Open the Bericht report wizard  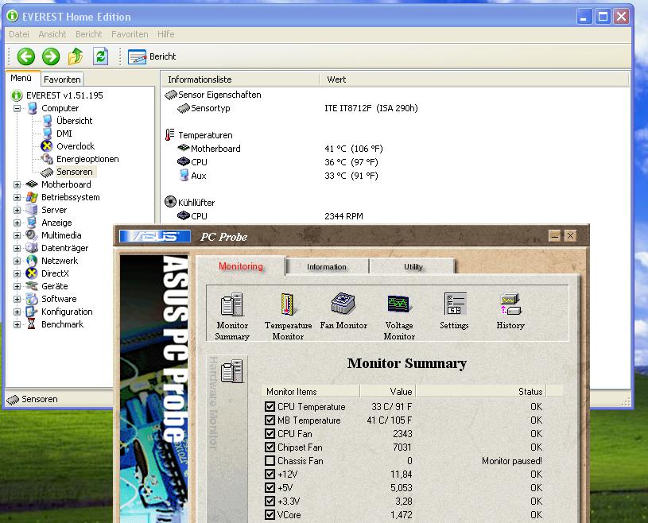coord(152,56)
